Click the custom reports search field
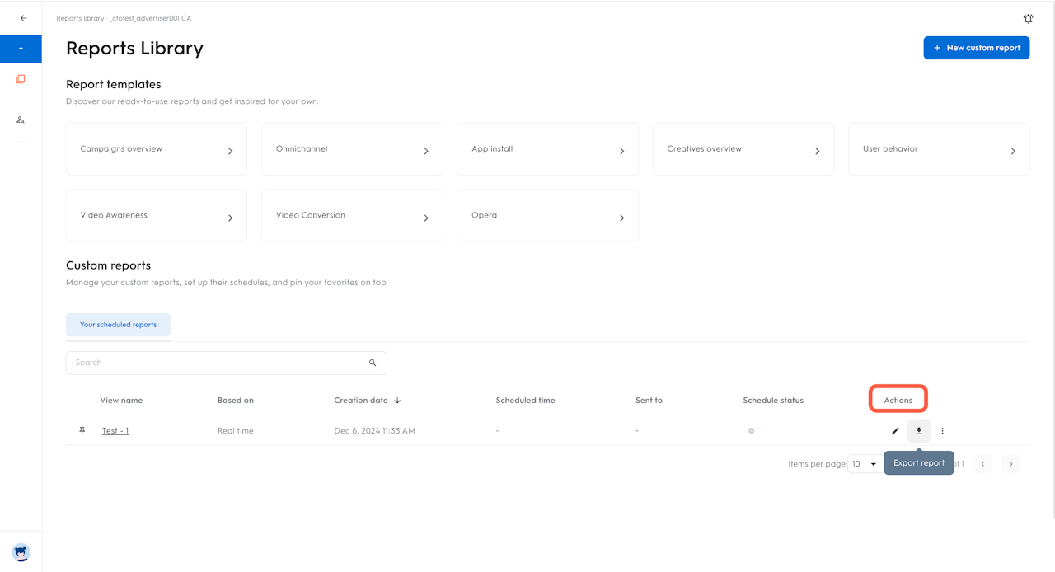The image size is (1055, 572). (218, 363)
